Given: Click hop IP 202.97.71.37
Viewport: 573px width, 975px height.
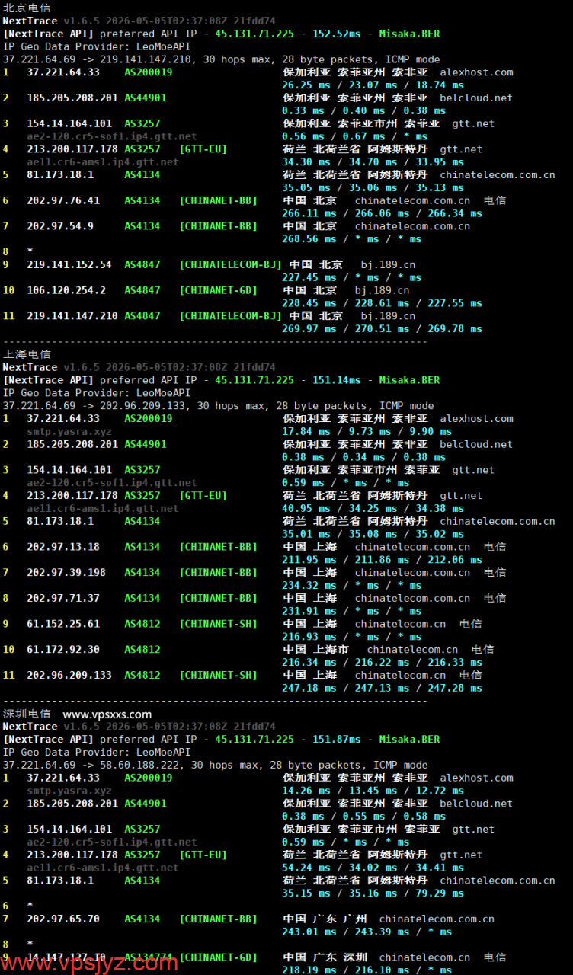Looking at the screenshot, I should pyautogui.click(x=63, y=598).
